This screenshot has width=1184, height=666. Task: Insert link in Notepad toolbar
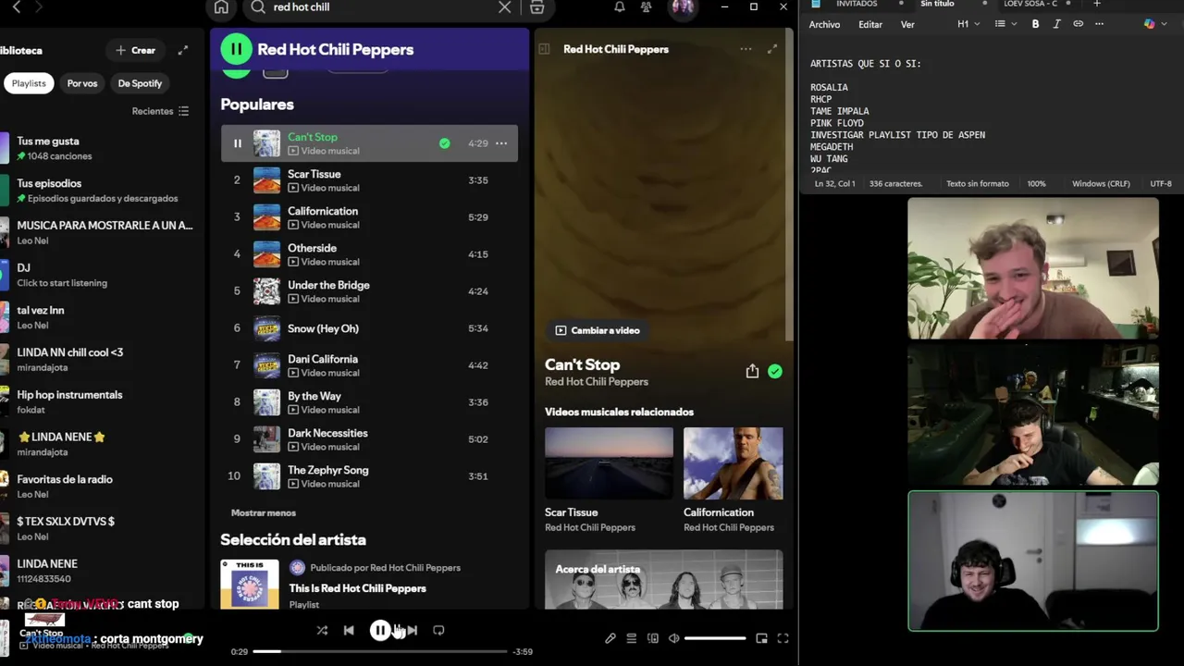tap(1078, 24)
